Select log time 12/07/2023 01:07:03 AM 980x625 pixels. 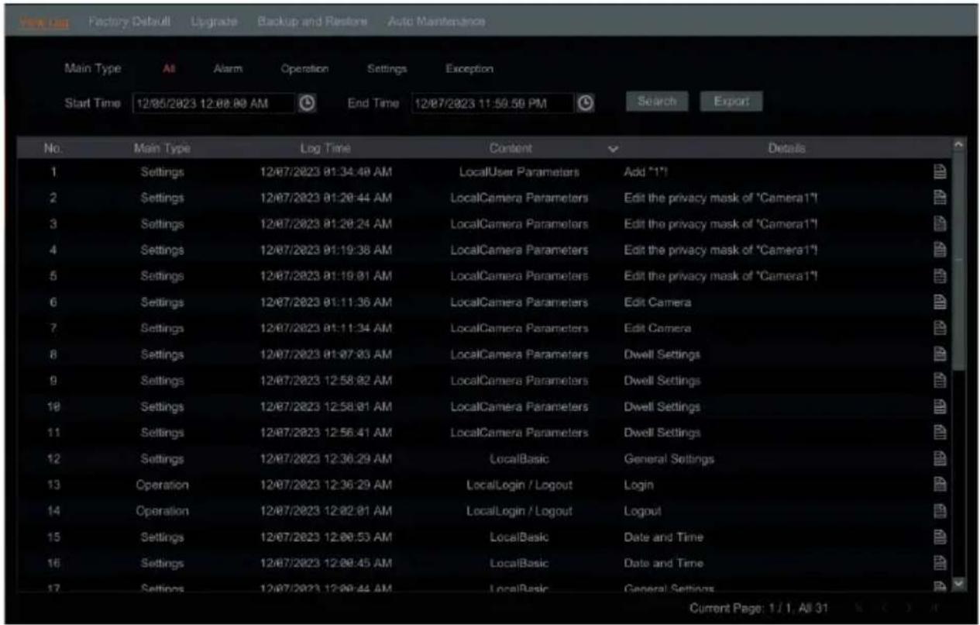(x=325, y=354)
